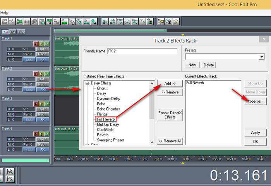The height and width of the screenshot is (186, 271).
Task: Click the toolbar icon with the Q and arrow
Action: tap(94, 22)
